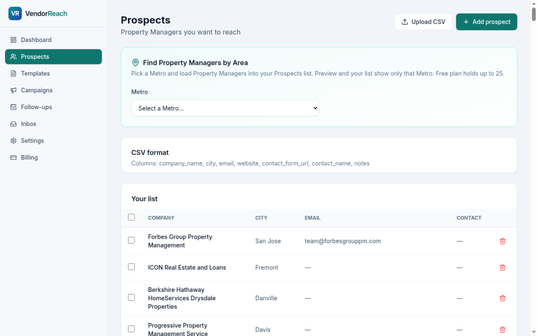Check the Forbes Group Property Management row
Image resolution: width=537 pixels, height=336 pixels.
click(x=131, y=240)
